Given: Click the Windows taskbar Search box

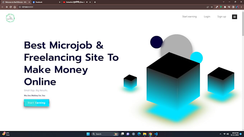Looking at the screenshot, I should (105, 134).
